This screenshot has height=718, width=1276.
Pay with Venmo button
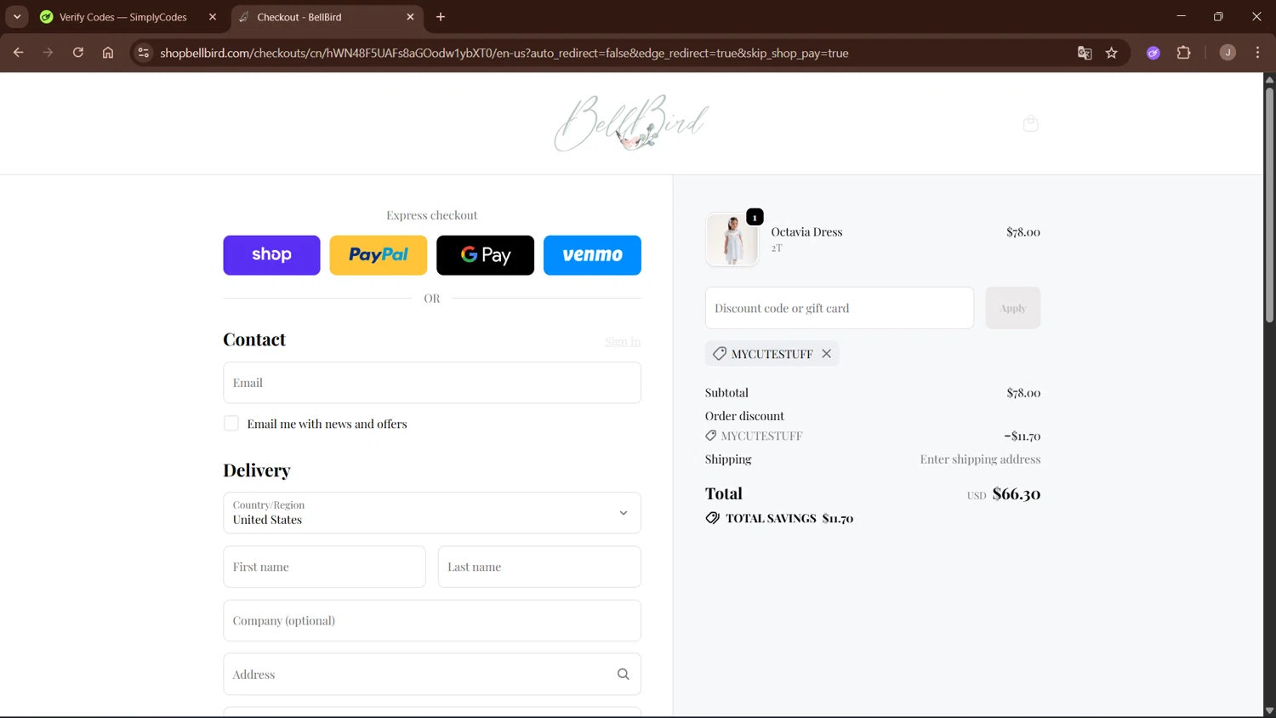pyautogui.click(x=592, y=255)
